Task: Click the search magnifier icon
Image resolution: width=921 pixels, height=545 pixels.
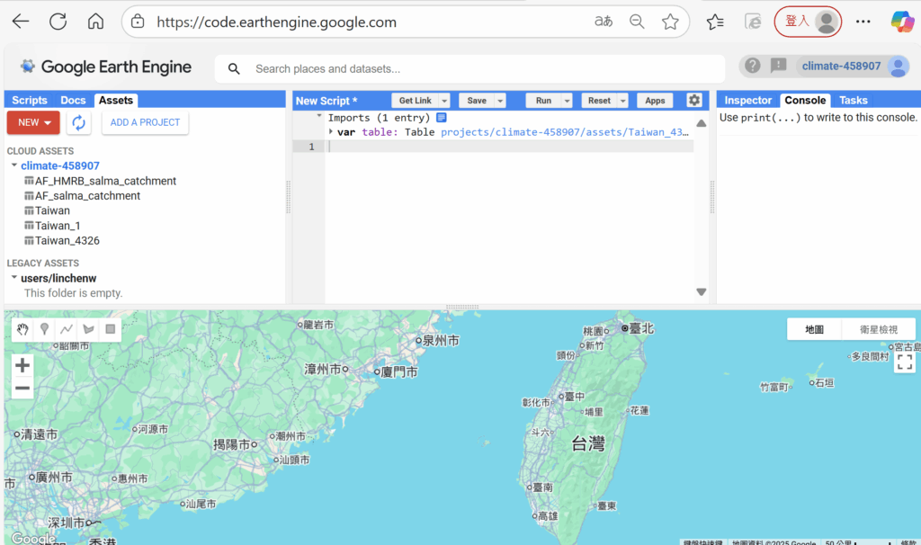Action: tap(234, 68)
